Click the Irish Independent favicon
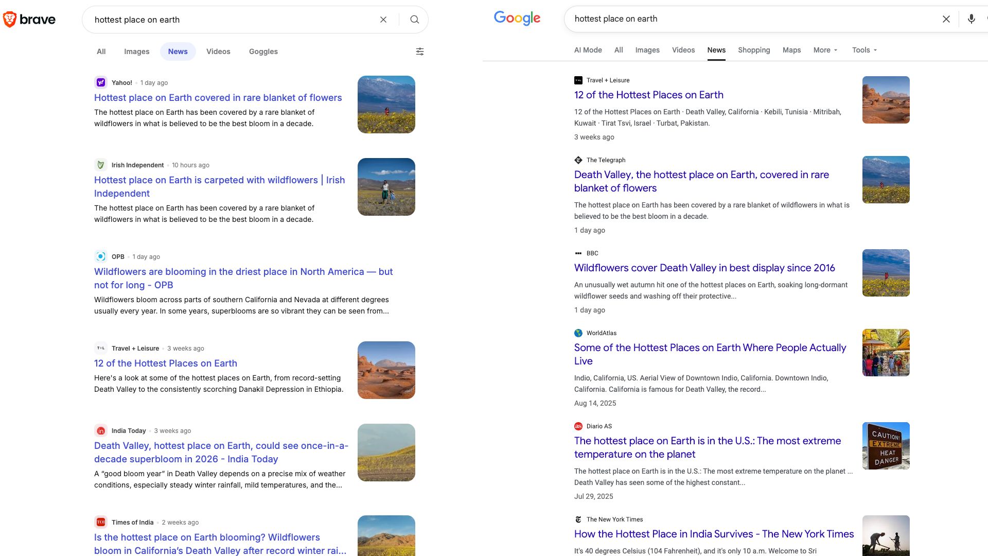The height and width of the screenshot is (556, 988). [101, 165]
